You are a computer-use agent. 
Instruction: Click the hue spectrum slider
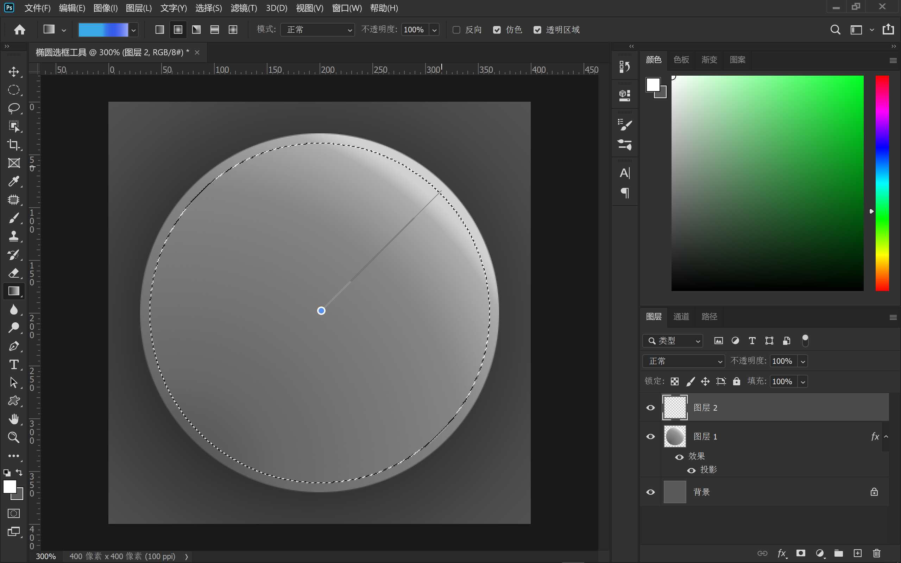tap(882, 183)
